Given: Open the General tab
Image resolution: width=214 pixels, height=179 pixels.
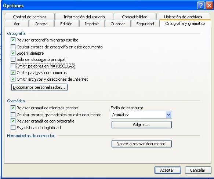Looking at the screenshot, I should click(x=41, y=23).
